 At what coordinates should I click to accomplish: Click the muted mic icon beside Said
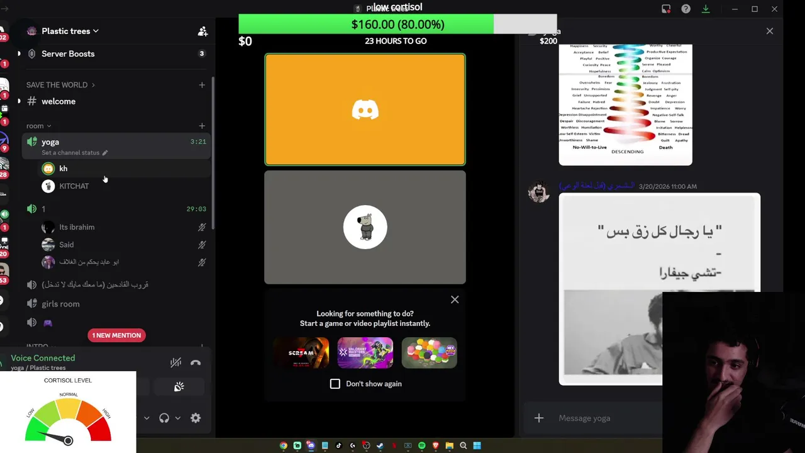(x=202, y=245)
